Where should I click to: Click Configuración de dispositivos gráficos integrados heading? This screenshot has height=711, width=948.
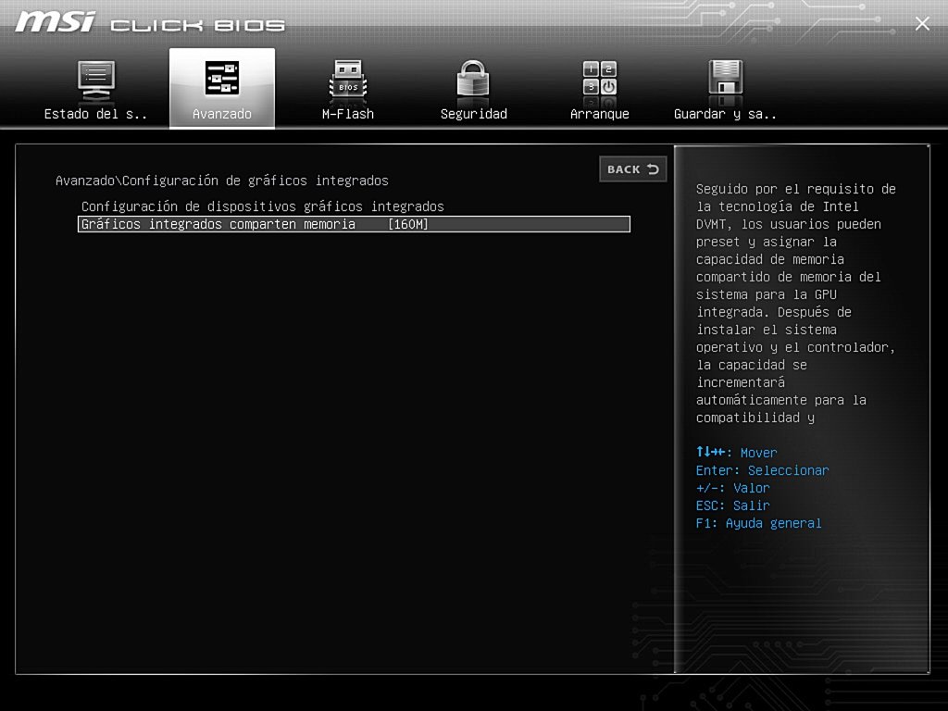[x=262, y=206]
